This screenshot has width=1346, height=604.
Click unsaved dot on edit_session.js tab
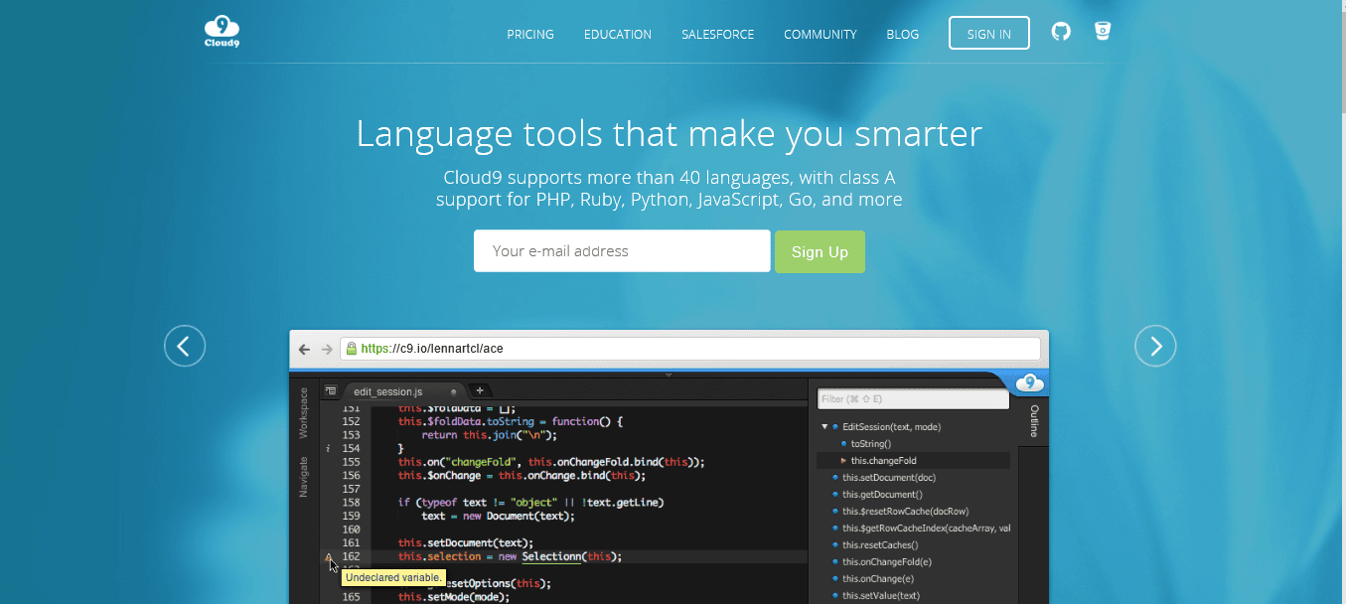[454, 391]
